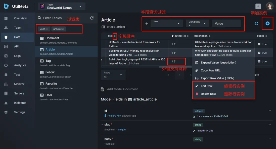This screenshot has height=149, width=276.
Task: Click the Filter Tables magnifier icon
Action: pyautogui.click(x=40, y=18)
